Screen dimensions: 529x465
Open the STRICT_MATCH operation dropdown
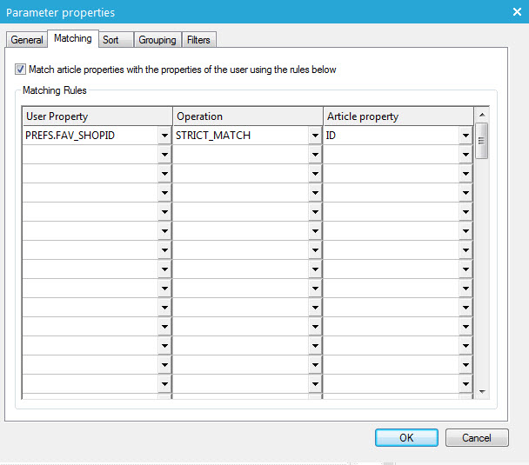click(x=315, y=136)
